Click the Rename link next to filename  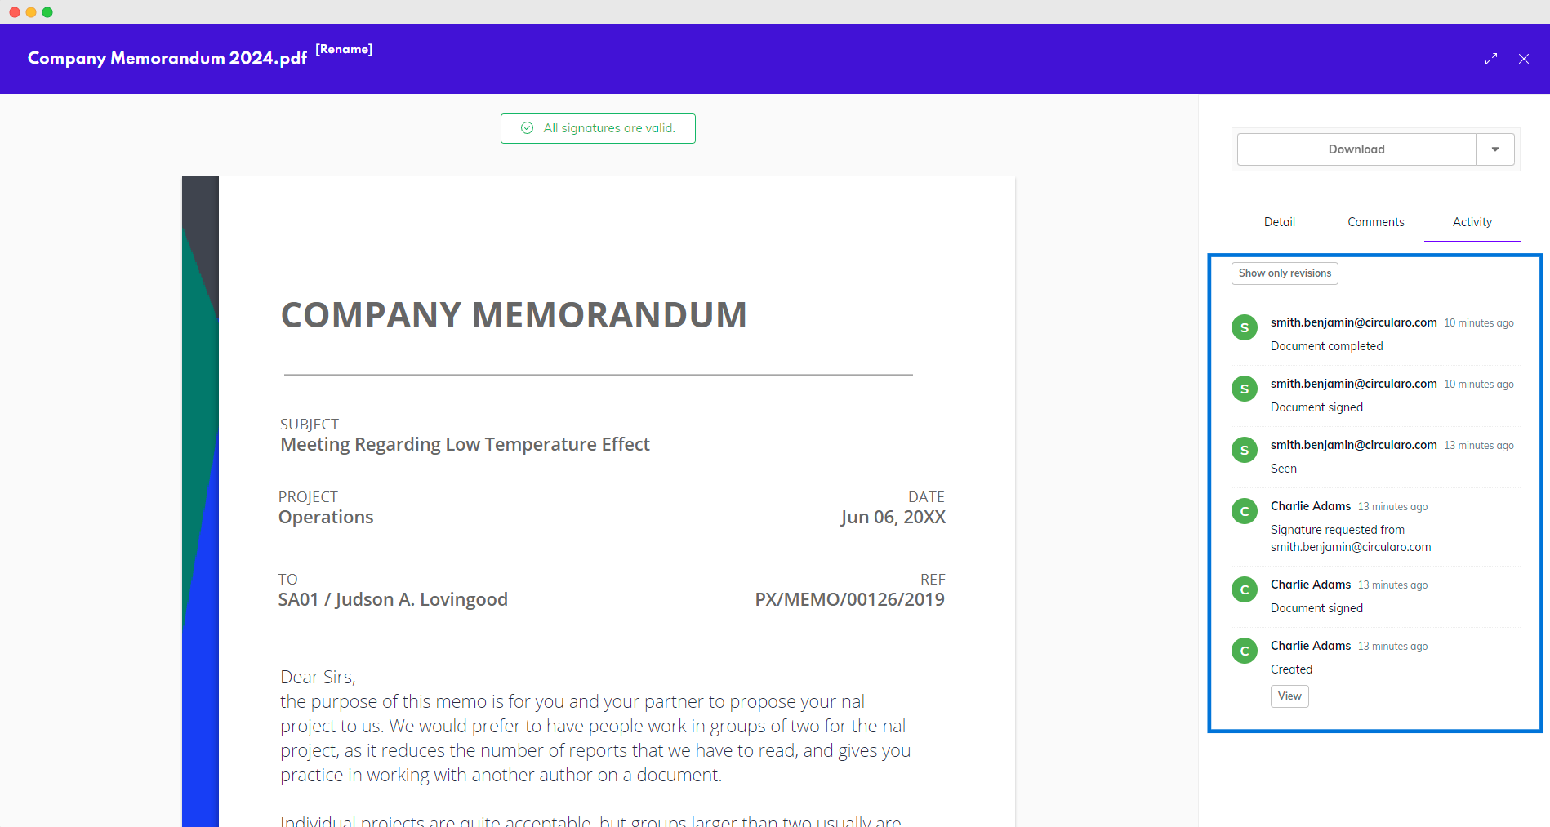coord(344,49)
